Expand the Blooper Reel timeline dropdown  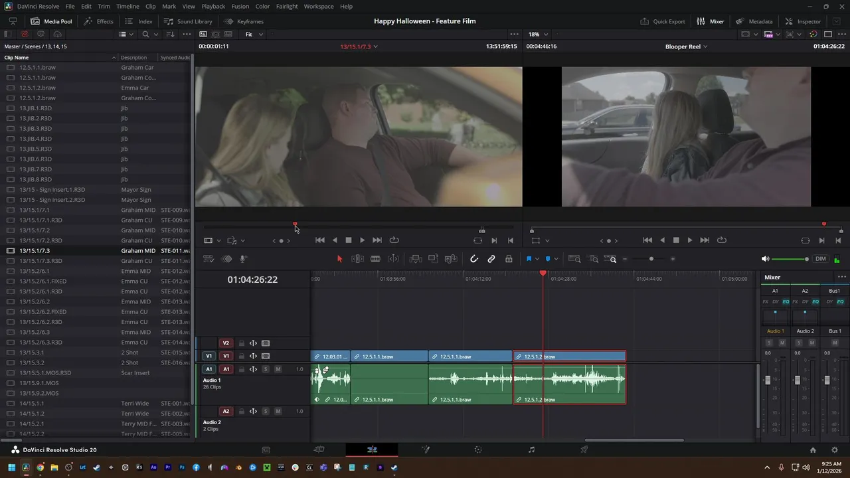[687, 46]
